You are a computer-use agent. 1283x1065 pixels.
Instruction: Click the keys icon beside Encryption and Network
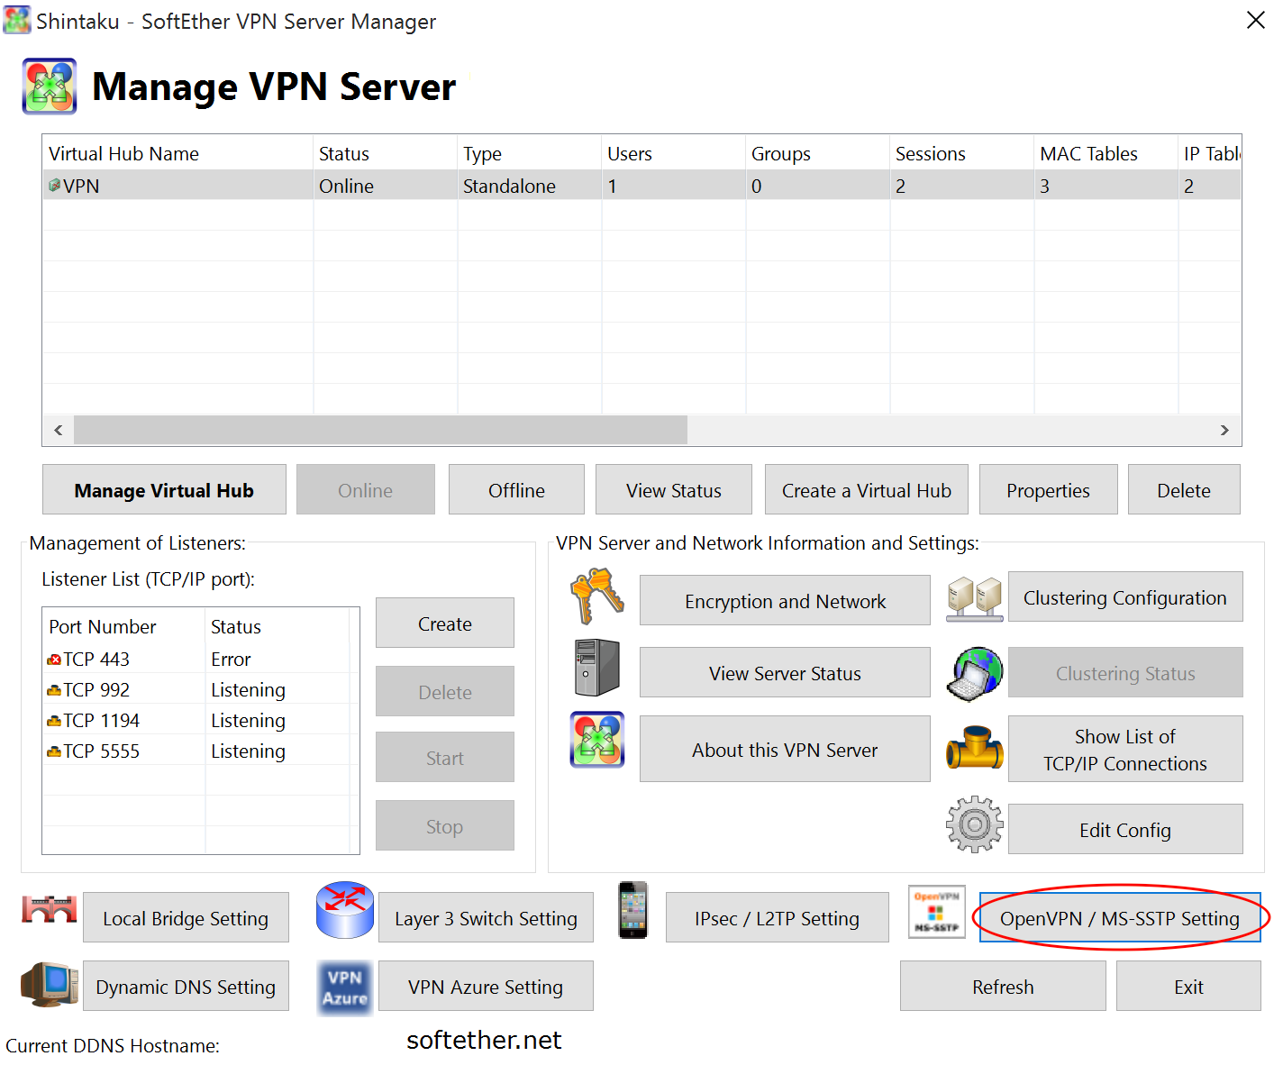coord(597,596)
